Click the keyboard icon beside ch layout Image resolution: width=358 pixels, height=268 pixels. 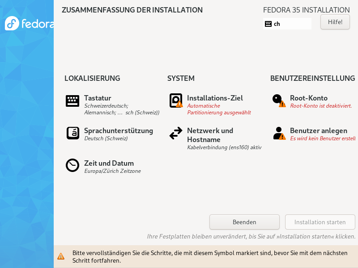(x=268, y=24)
